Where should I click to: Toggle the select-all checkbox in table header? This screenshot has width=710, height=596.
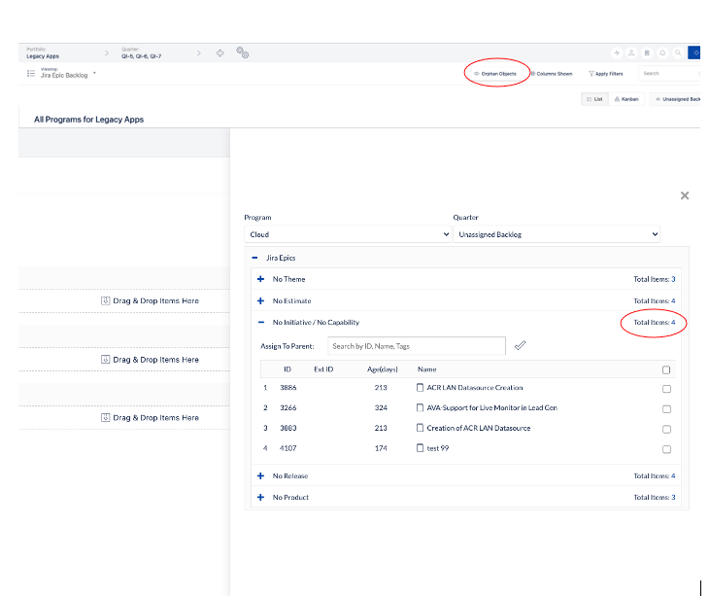pyautogui.click(x=666, y=369)
